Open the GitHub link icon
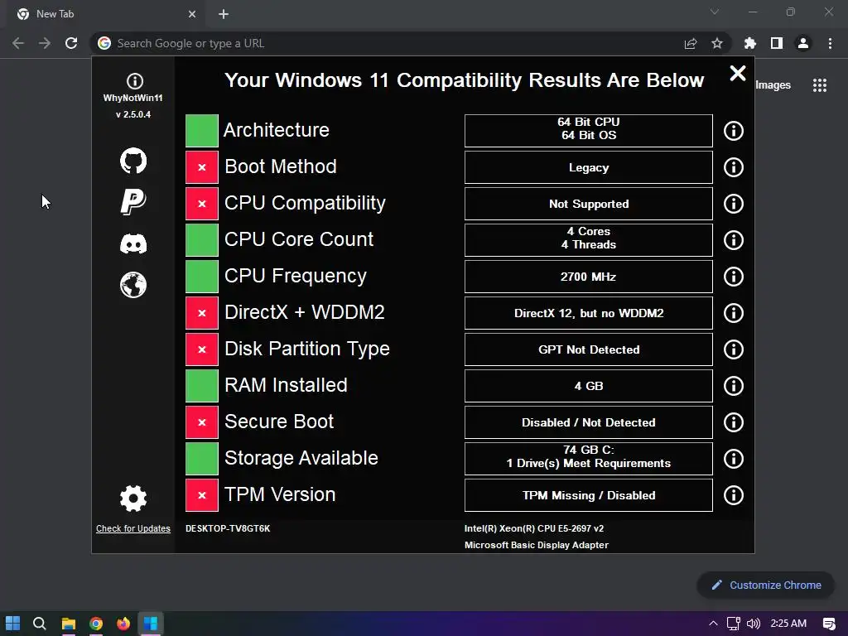The image size is (848, 636). coord(133,161)
